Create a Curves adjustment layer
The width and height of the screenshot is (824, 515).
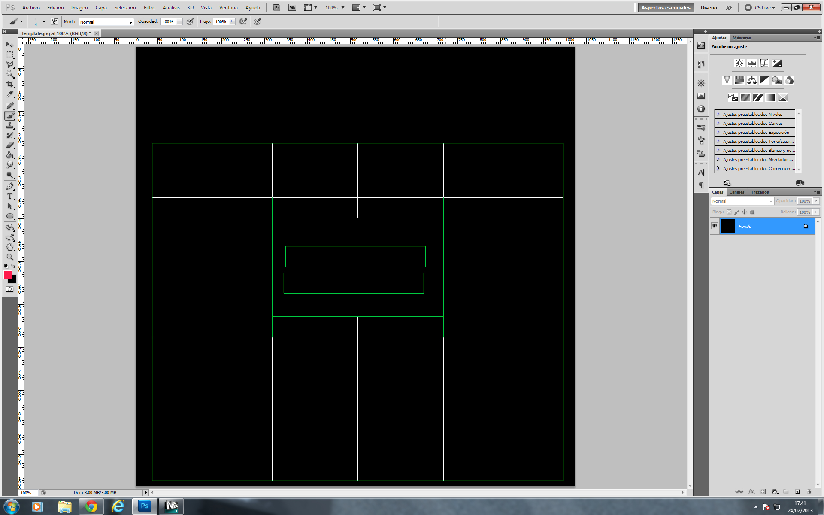(x=764, y=63)
